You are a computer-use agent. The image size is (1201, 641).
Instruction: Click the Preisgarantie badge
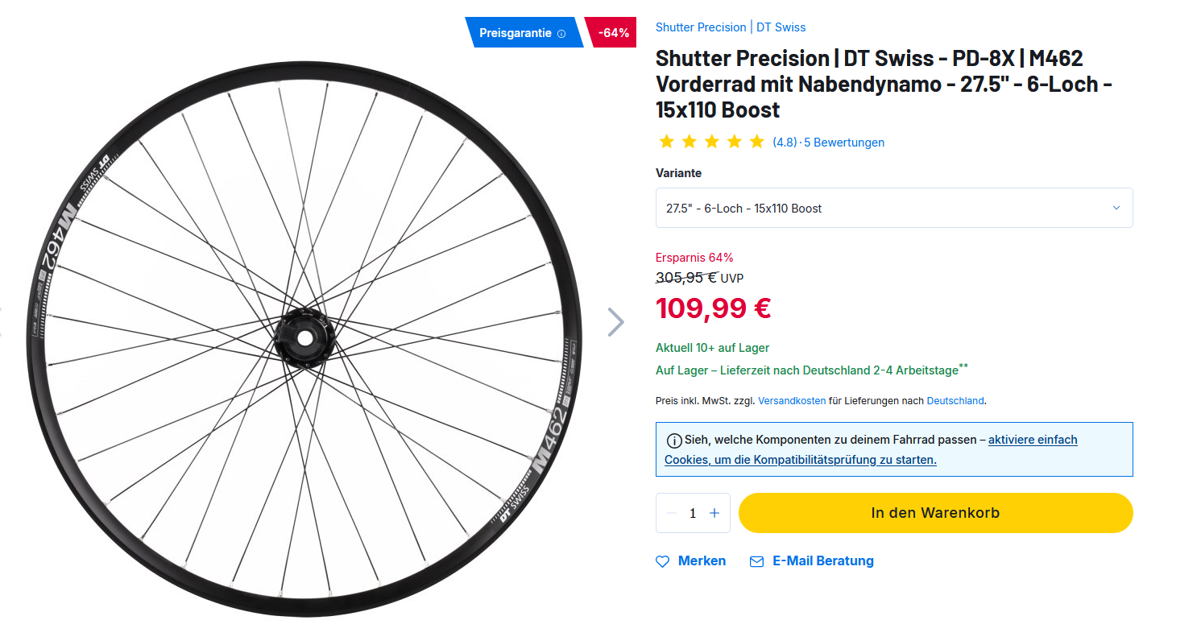coord(516,33)
